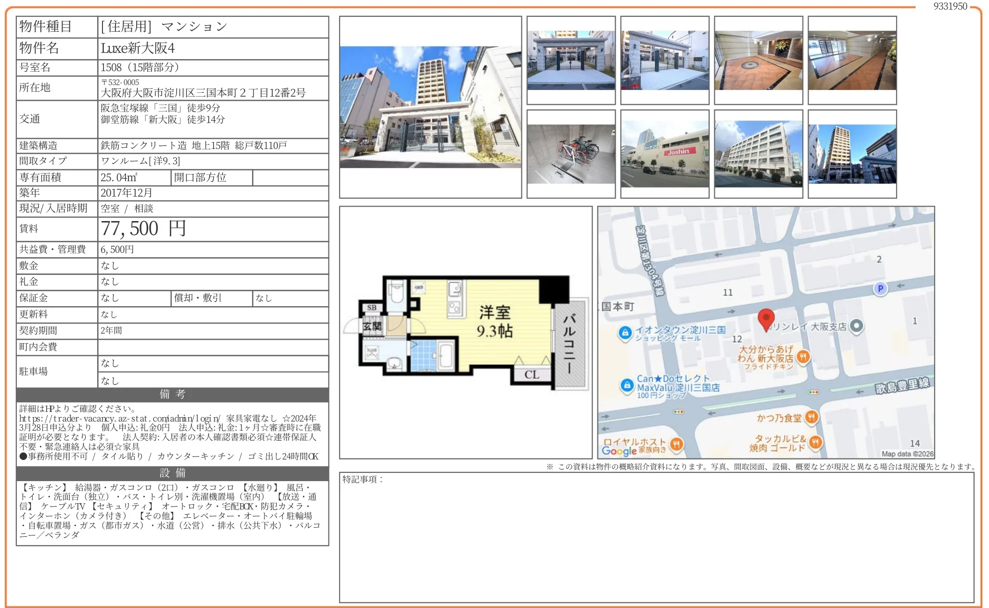The height and width of the screenshot is (608, 989).
Task: Click the grey pin for リンレイ 大阪支店
Action: click(856, 326)
